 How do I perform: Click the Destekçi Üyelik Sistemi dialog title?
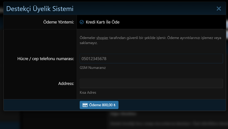coord(40,9)
